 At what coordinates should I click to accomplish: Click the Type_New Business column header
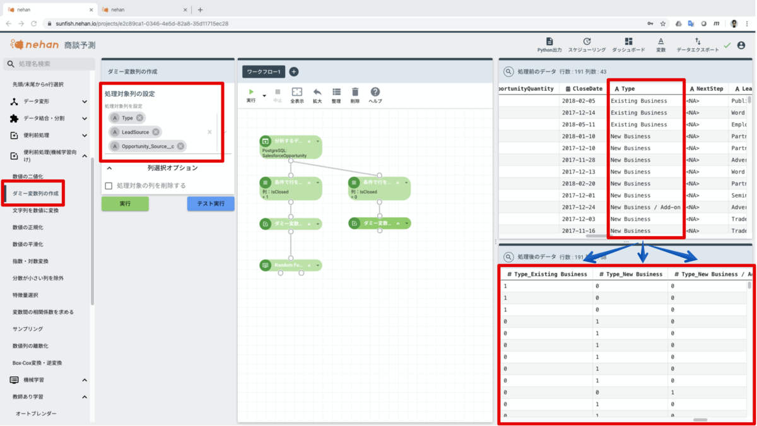click(x=631, y=274)
